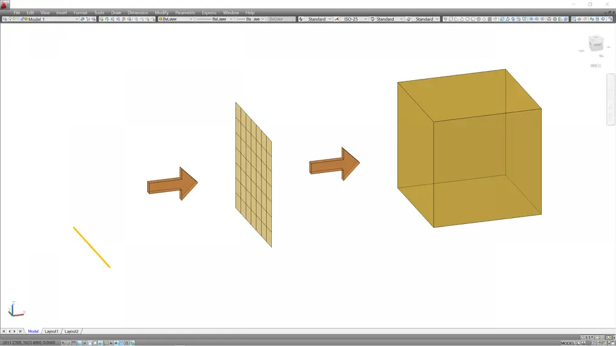The width and height of the screenshot is (616, 346).
Task: Toggle Model 1 layer on/off light bulb
Action: [10, 19]
